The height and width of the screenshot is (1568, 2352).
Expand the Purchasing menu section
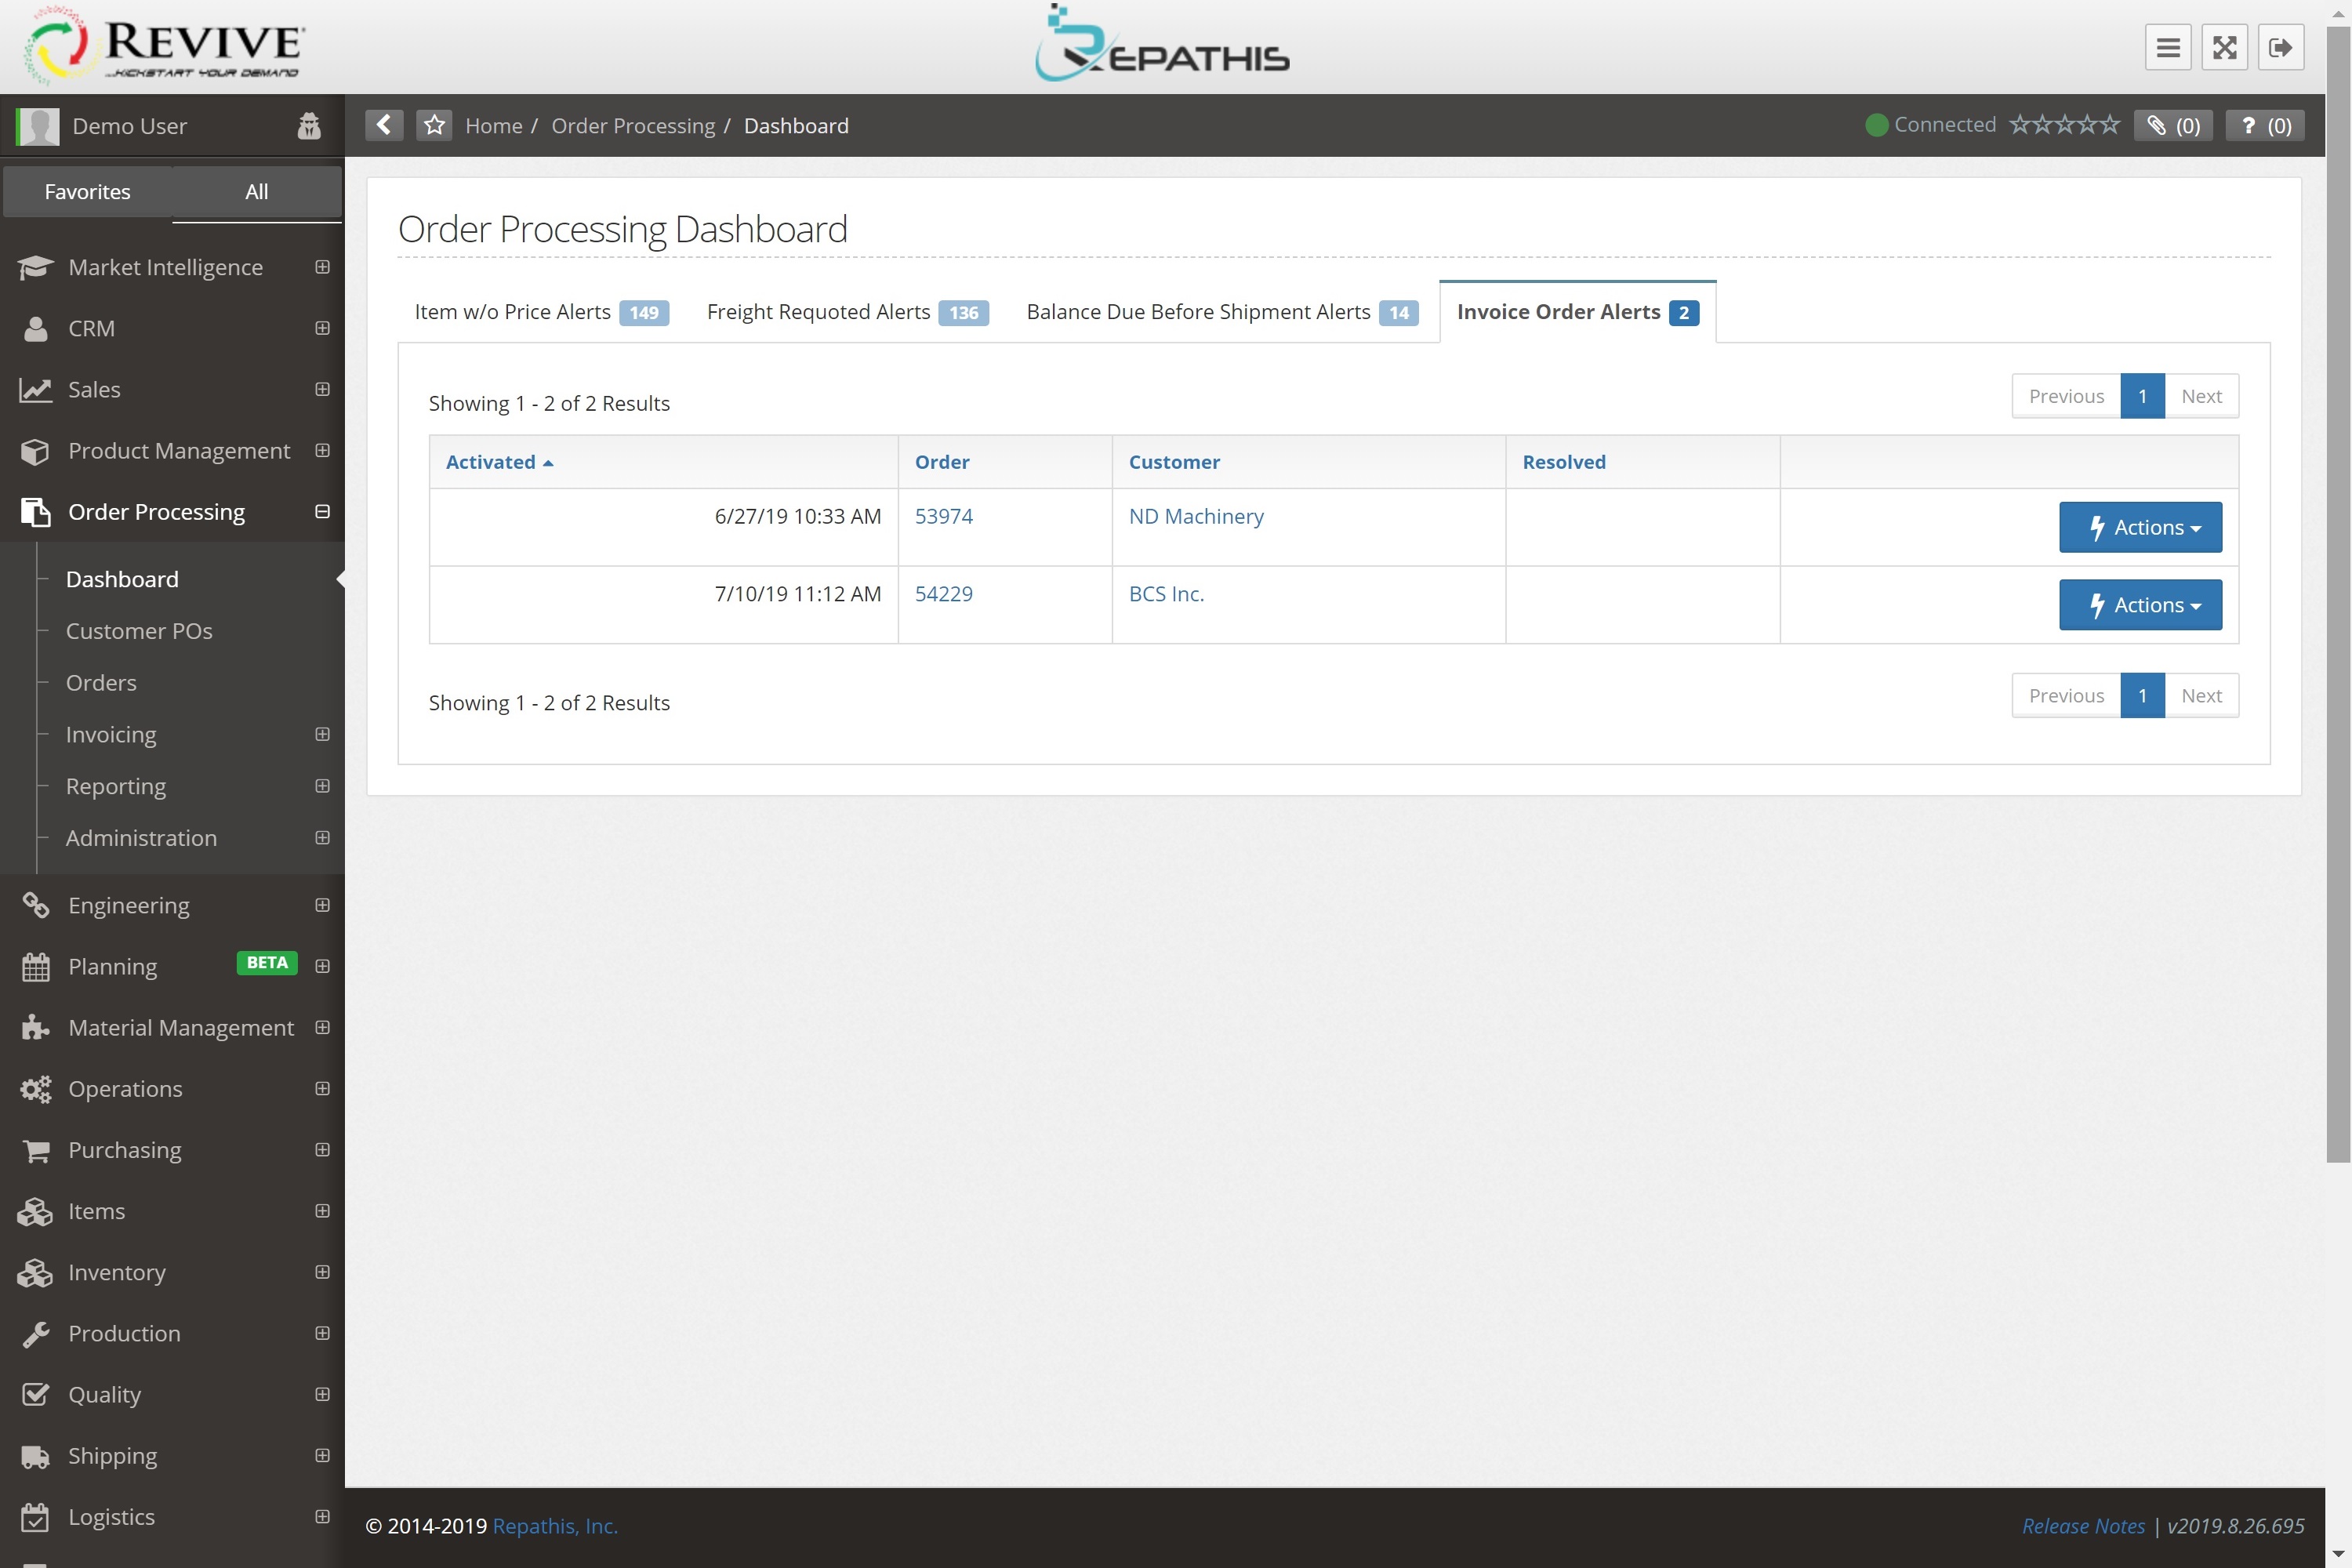[322, 1150]
